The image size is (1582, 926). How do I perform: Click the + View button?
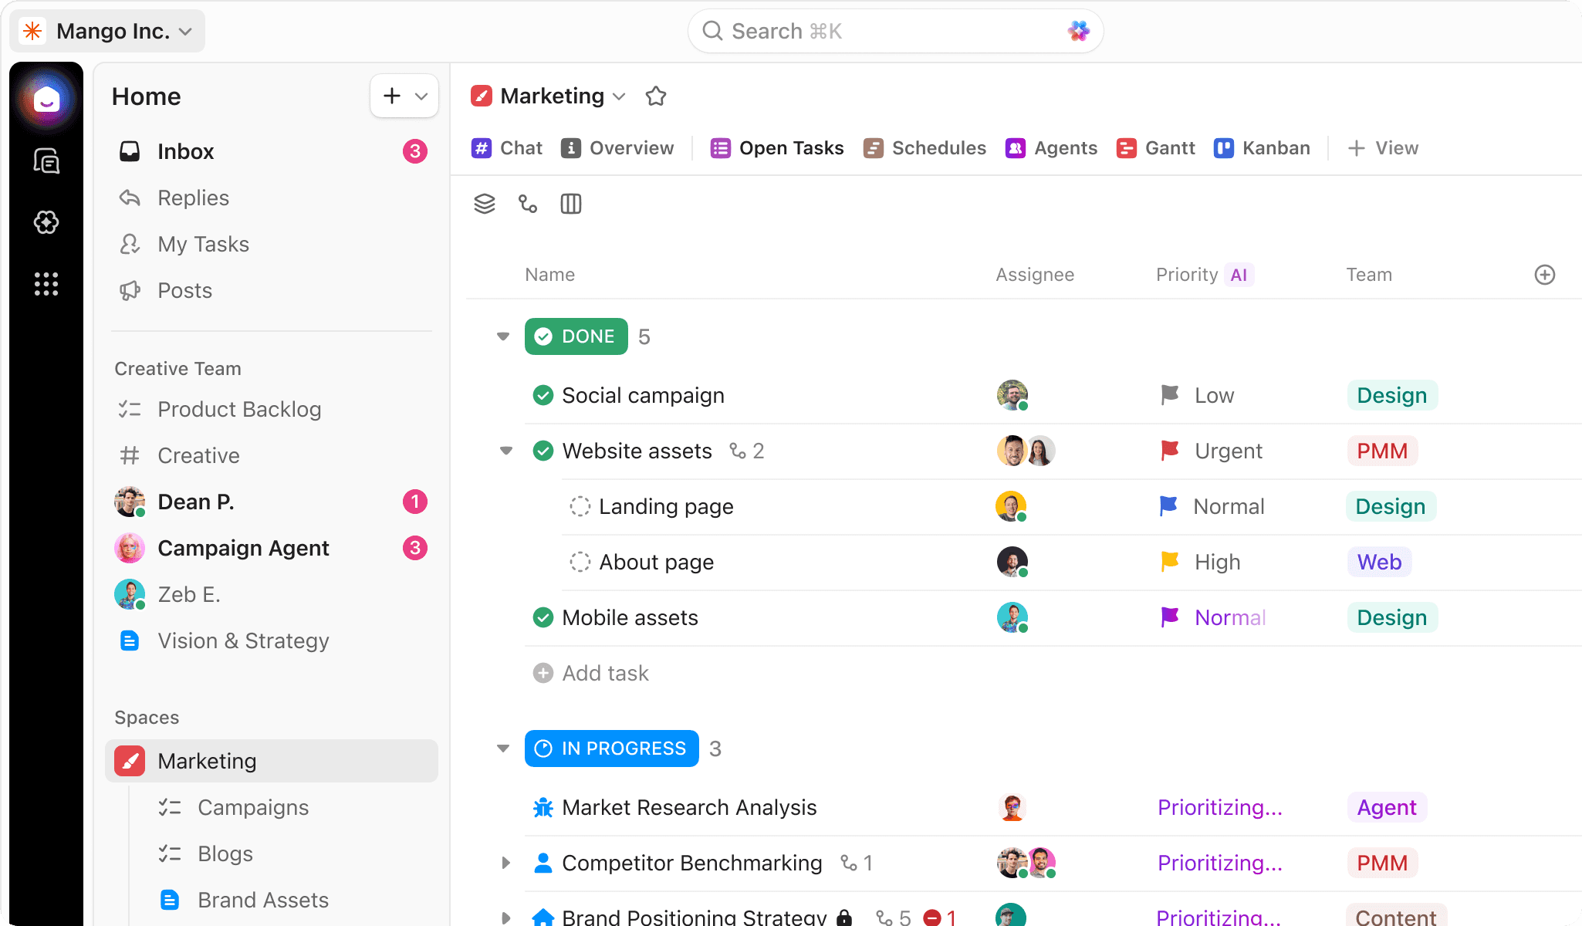(x=1382, y=147)
